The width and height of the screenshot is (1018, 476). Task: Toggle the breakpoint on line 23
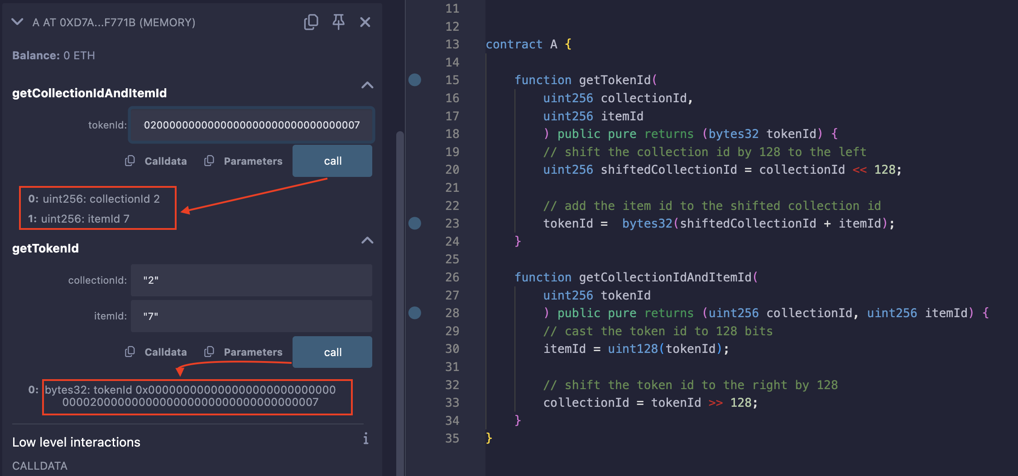click(x=414, y=223)
